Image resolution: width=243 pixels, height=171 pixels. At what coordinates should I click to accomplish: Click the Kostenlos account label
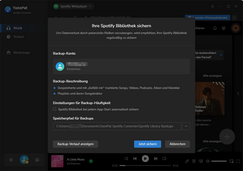coord(74,69)
